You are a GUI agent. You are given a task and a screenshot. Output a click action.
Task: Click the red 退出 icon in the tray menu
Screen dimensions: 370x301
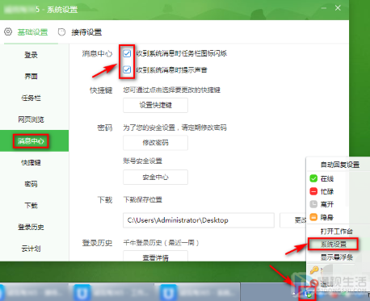313,282
